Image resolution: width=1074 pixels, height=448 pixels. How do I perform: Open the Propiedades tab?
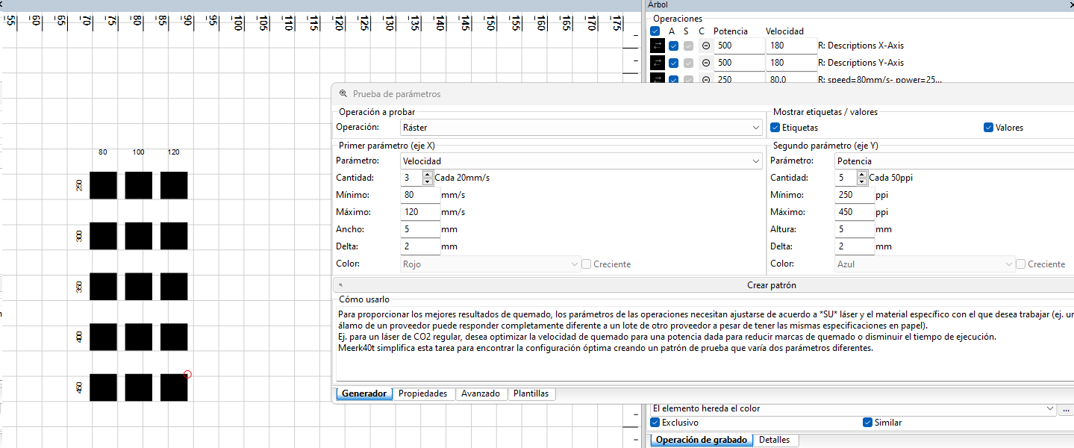pos(422,393)
